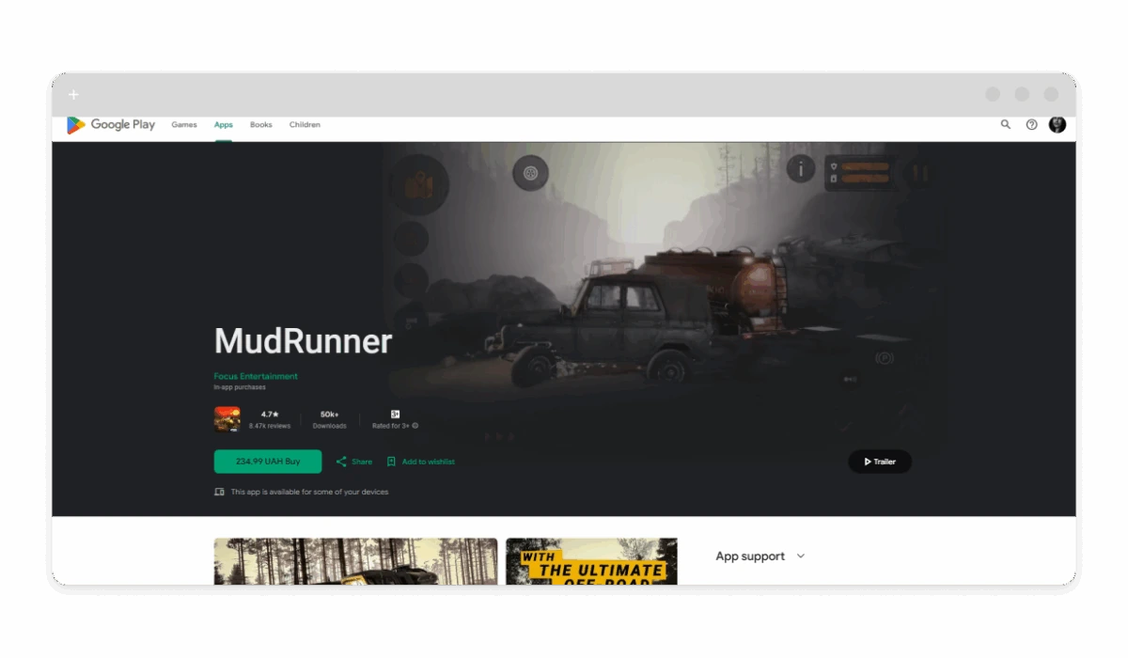Open the account profile avatar
This screenshot has width=1128, height=658.
1057,124
